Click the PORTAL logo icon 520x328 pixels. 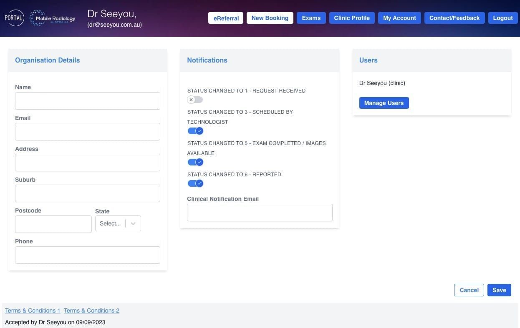tap(14, 18)
